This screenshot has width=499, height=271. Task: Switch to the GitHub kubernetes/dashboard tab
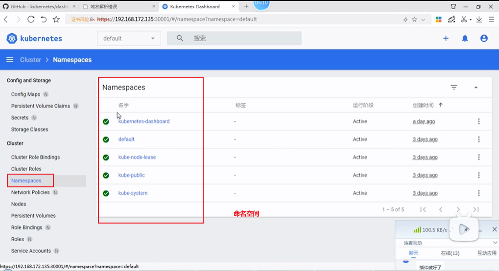[40, 6]
